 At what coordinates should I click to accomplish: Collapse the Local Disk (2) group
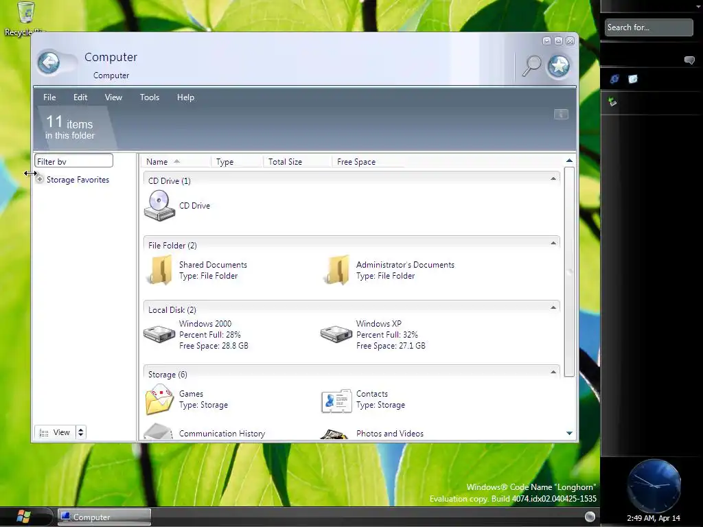tap(553, 308)
